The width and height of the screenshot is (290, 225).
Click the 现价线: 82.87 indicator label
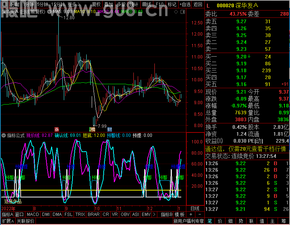pos(40,135)
